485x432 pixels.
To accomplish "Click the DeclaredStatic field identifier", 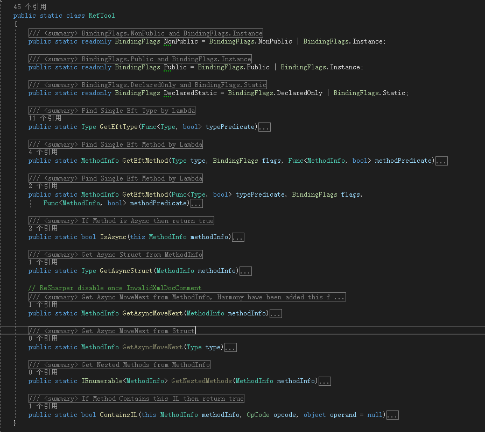I will click(x=190, y=93).
